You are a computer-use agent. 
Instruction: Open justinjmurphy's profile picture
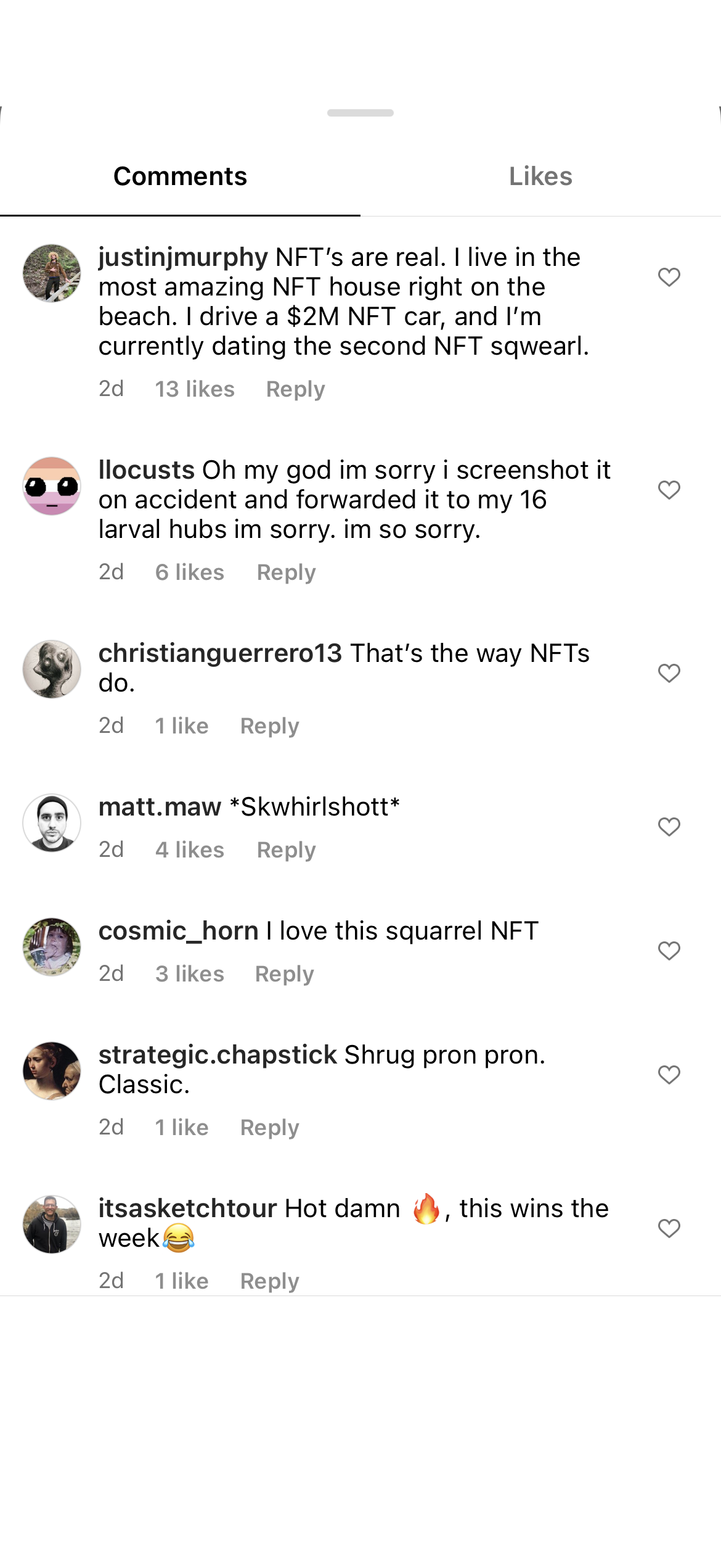tap(52, 273)
